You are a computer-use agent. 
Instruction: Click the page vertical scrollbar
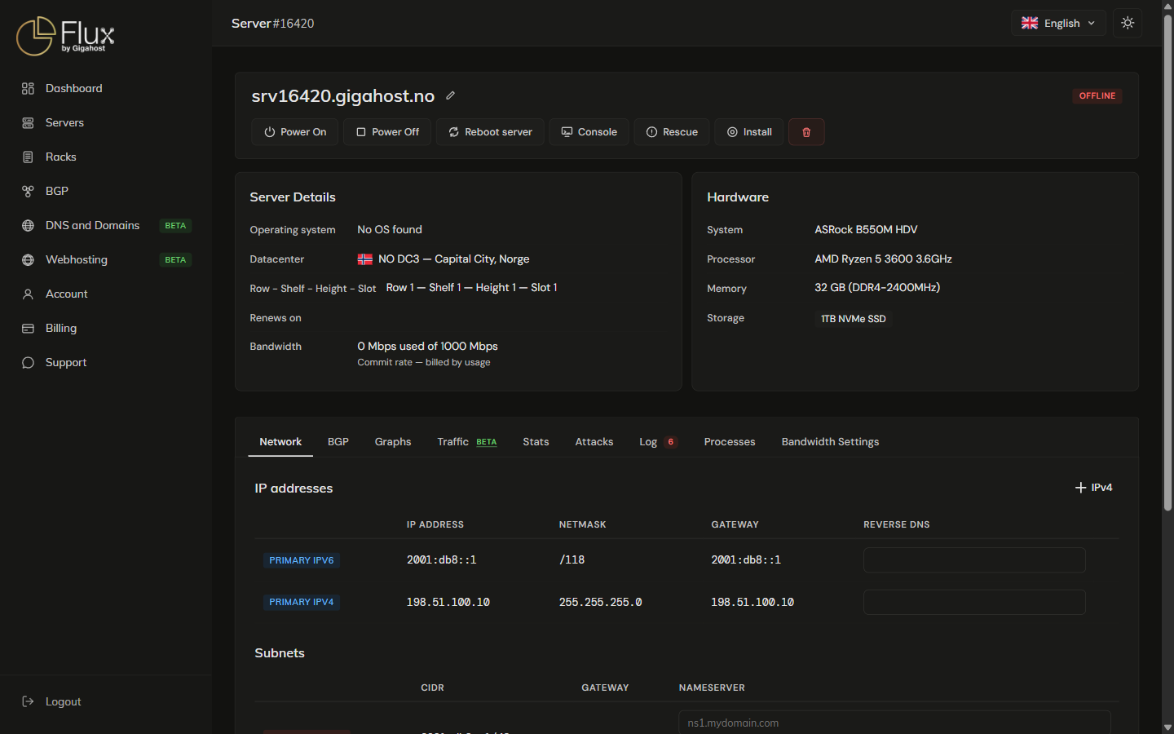[1167, 261]
